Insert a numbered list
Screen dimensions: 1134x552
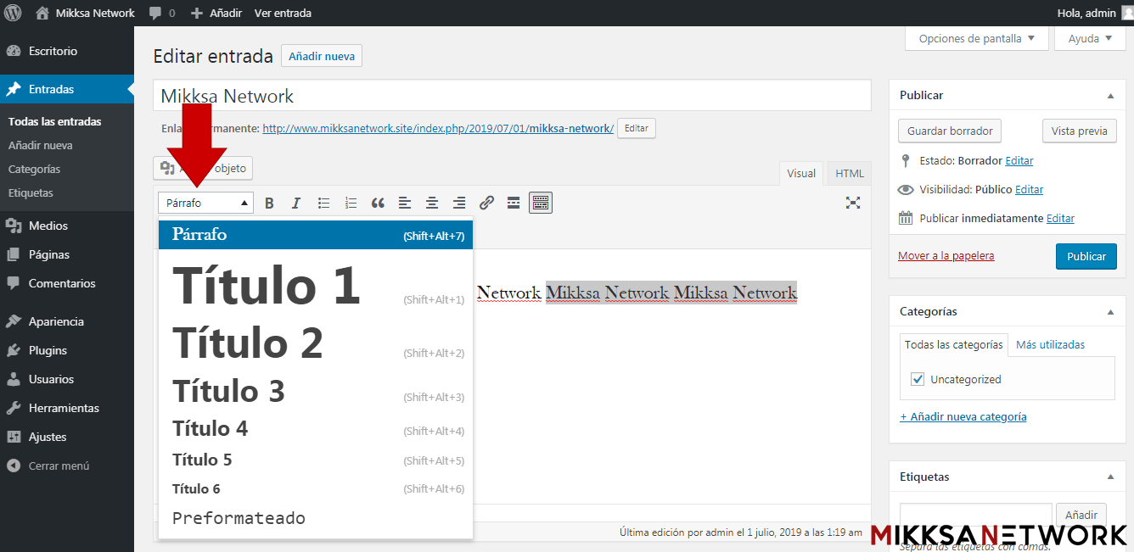[x=351, y=204]
